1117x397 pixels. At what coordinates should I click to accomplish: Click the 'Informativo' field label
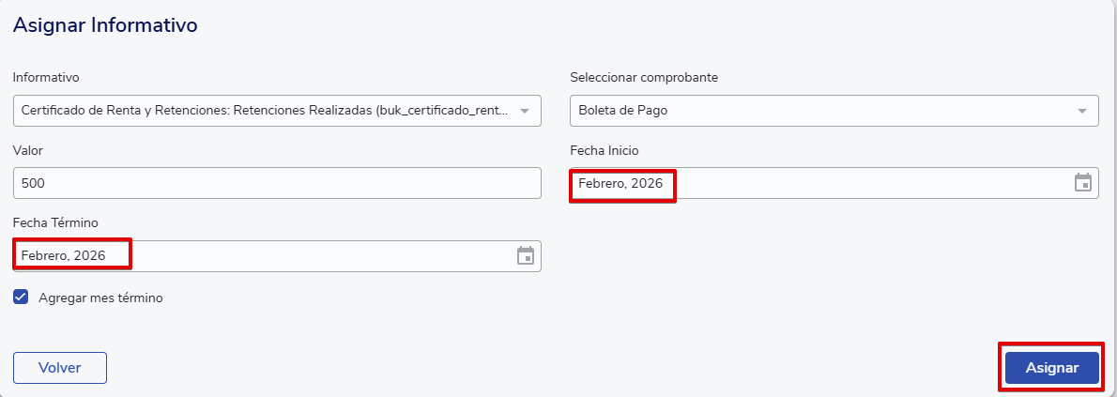pyautogui.click(x=46, y=77)
